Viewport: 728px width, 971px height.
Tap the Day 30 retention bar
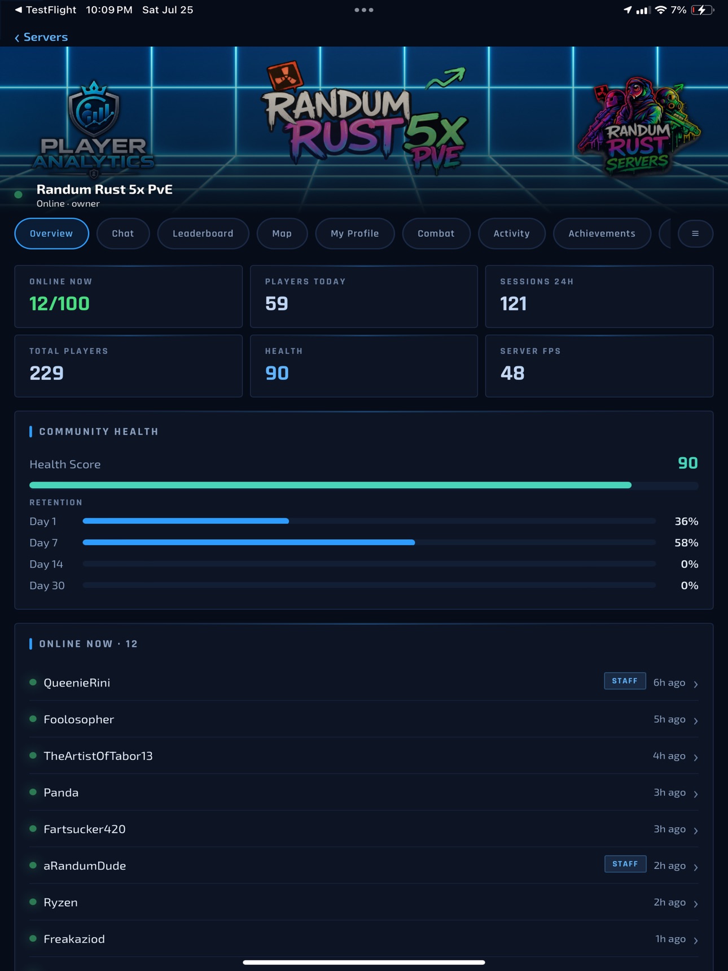[x=369, y=585]
